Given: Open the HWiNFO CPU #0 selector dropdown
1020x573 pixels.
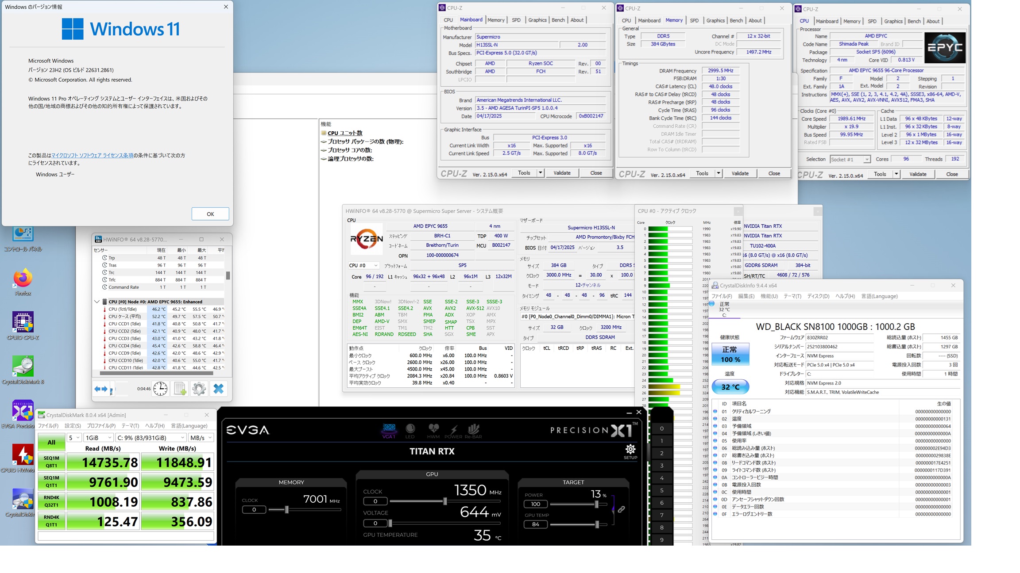Looking at the screenshot, I should click(363, 265).
